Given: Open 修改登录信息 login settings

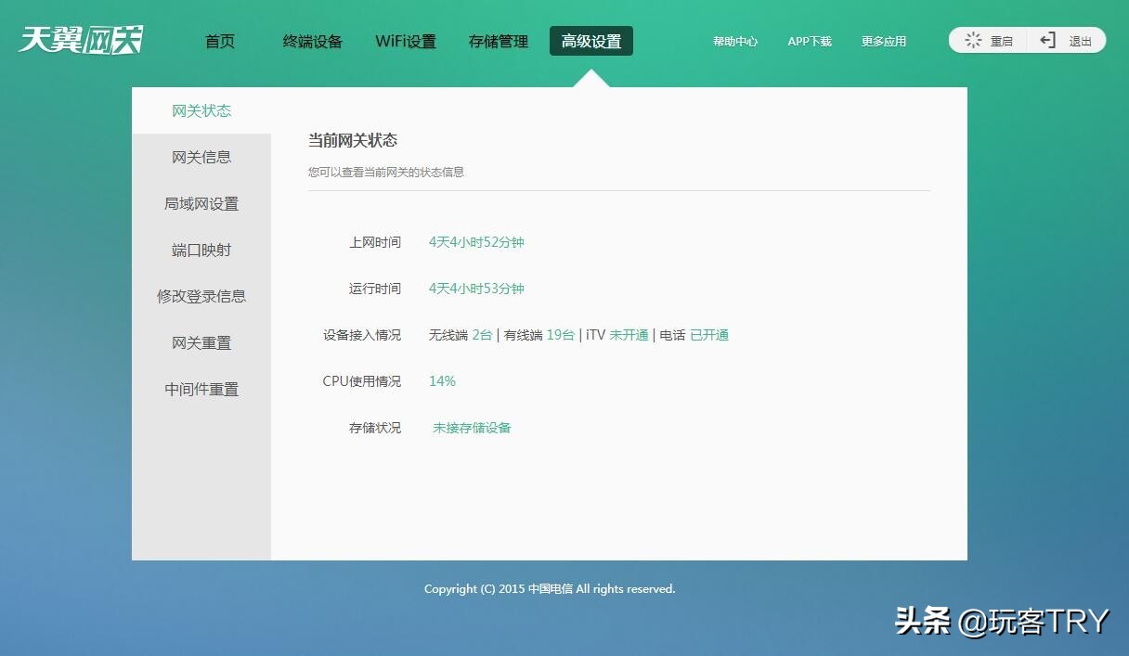Looking at the screenshot, I should click(x=201, y=295).
